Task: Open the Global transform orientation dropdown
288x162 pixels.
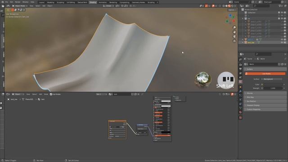Action: pyautogui.click(x=108, y=6)
